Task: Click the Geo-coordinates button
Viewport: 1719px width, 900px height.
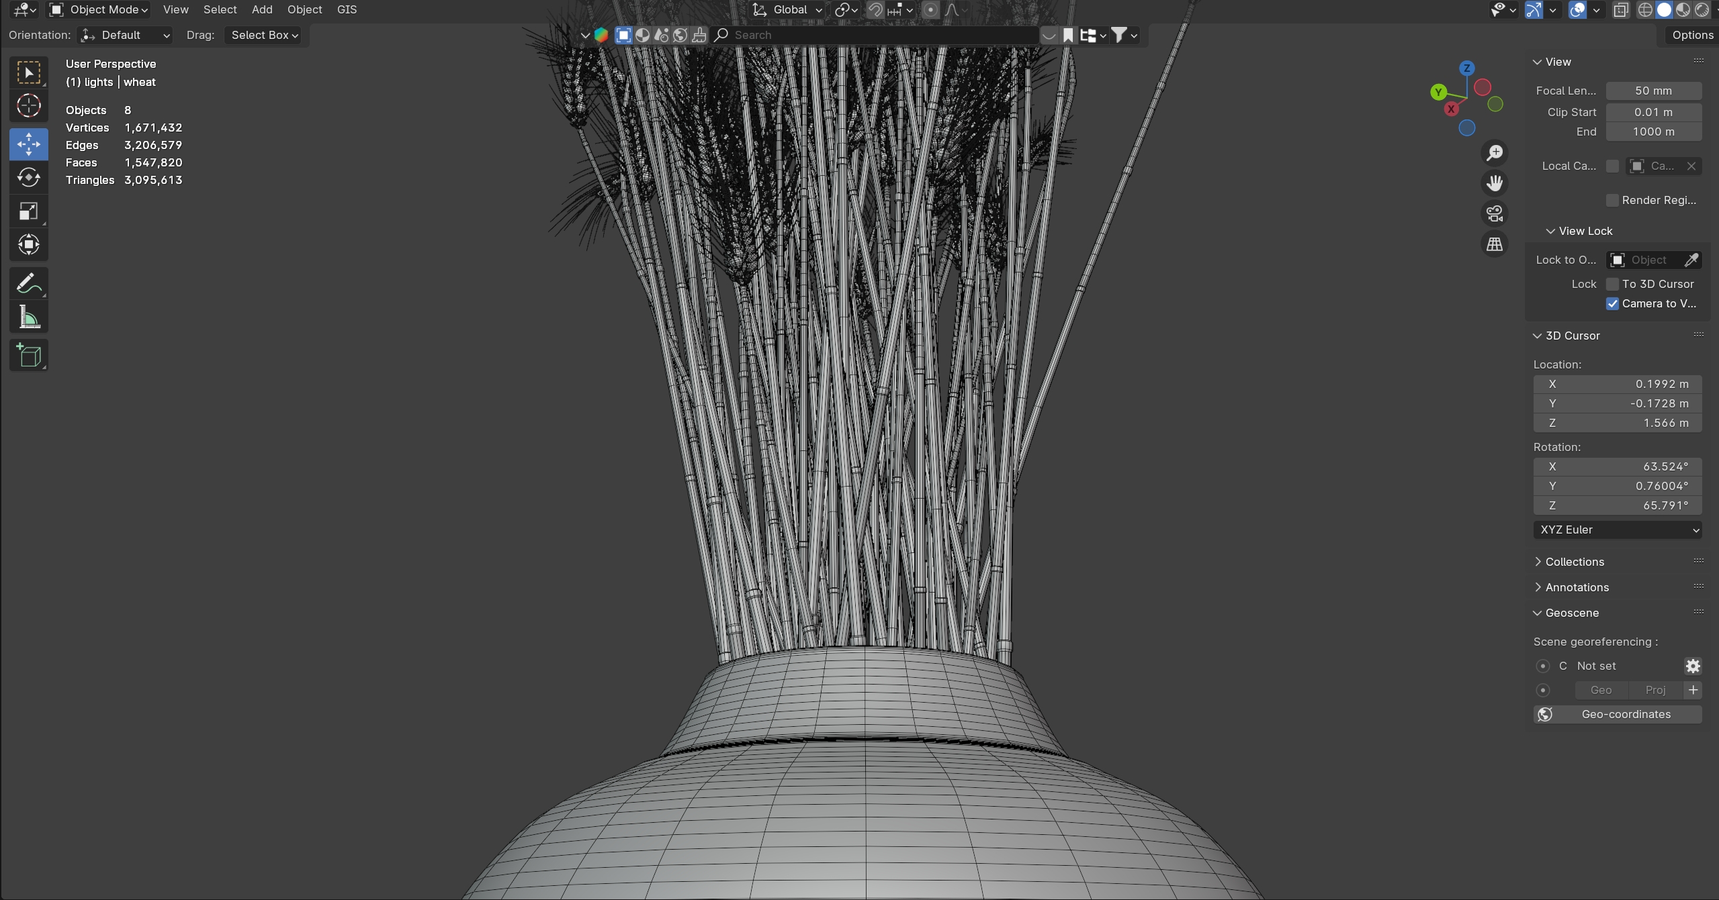Action: click(x=1618, y=715)
